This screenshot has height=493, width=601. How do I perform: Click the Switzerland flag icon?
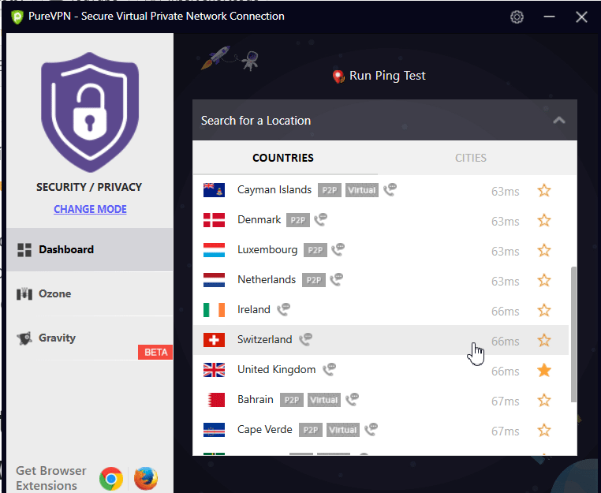coord(214,340)
